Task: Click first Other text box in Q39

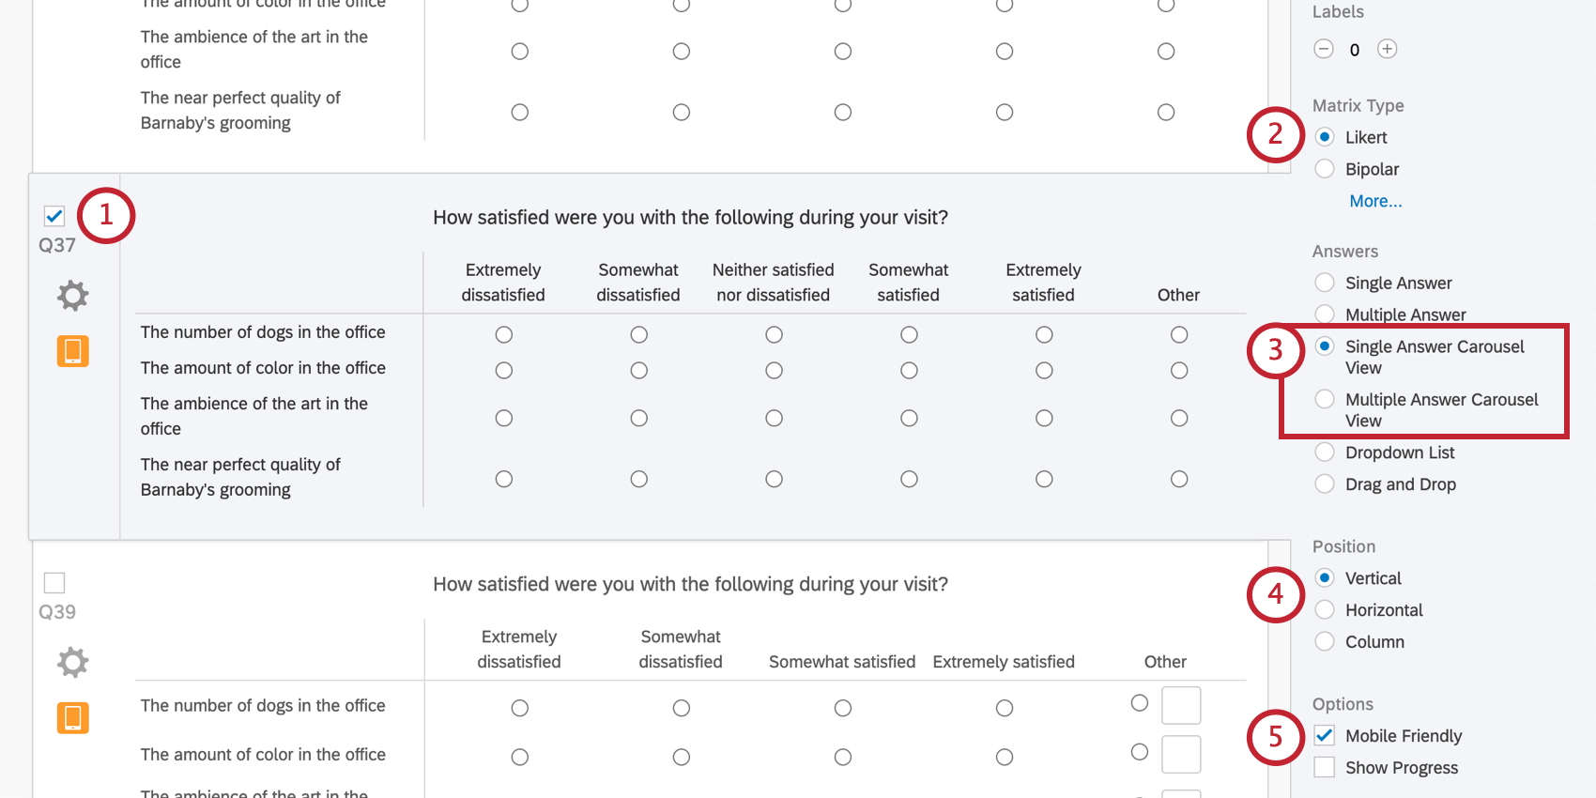Action: [x=1181, y=705]
